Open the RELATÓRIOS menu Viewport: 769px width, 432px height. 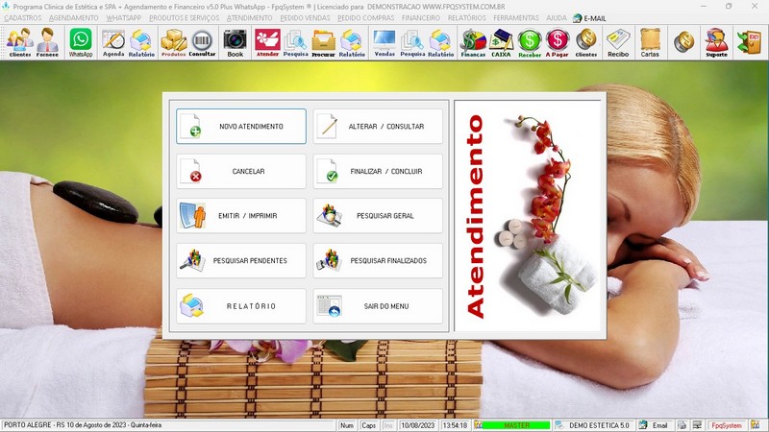(467, 18)
